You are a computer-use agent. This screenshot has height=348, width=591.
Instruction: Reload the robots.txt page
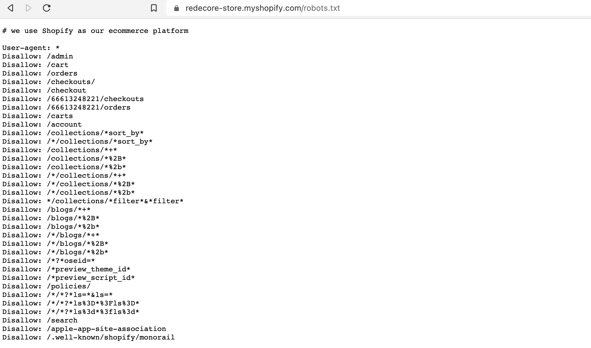47,8
